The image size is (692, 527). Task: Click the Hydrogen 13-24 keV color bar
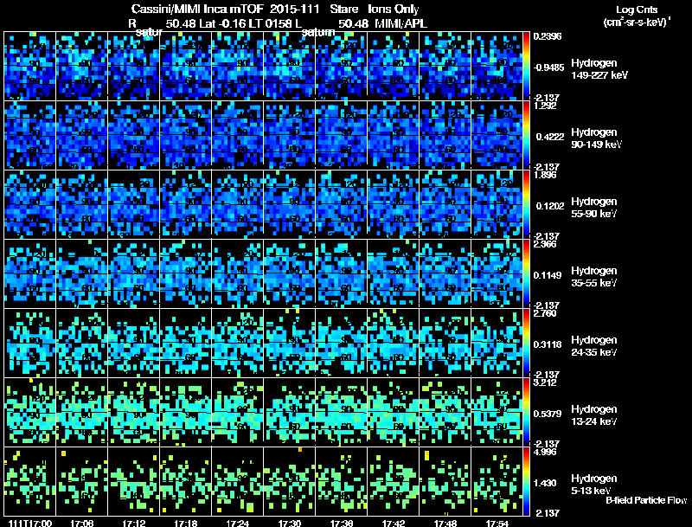[526, 412]
